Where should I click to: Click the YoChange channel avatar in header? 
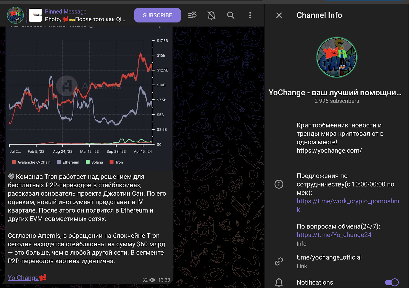click(15, 15)
